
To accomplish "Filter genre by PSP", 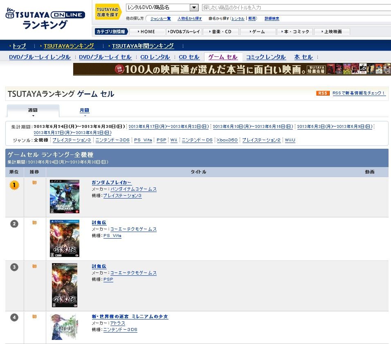I will [161, 140].
